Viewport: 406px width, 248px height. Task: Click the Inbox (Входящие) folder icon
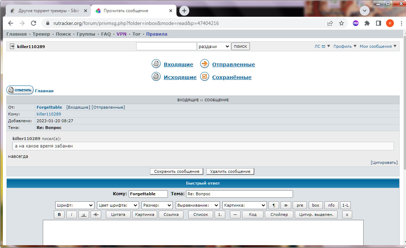(156, 64)
